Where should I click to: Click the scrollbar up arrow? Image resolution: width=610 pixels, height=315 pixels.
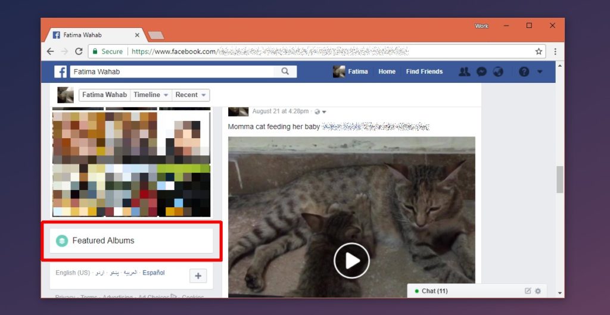[560, 66]
